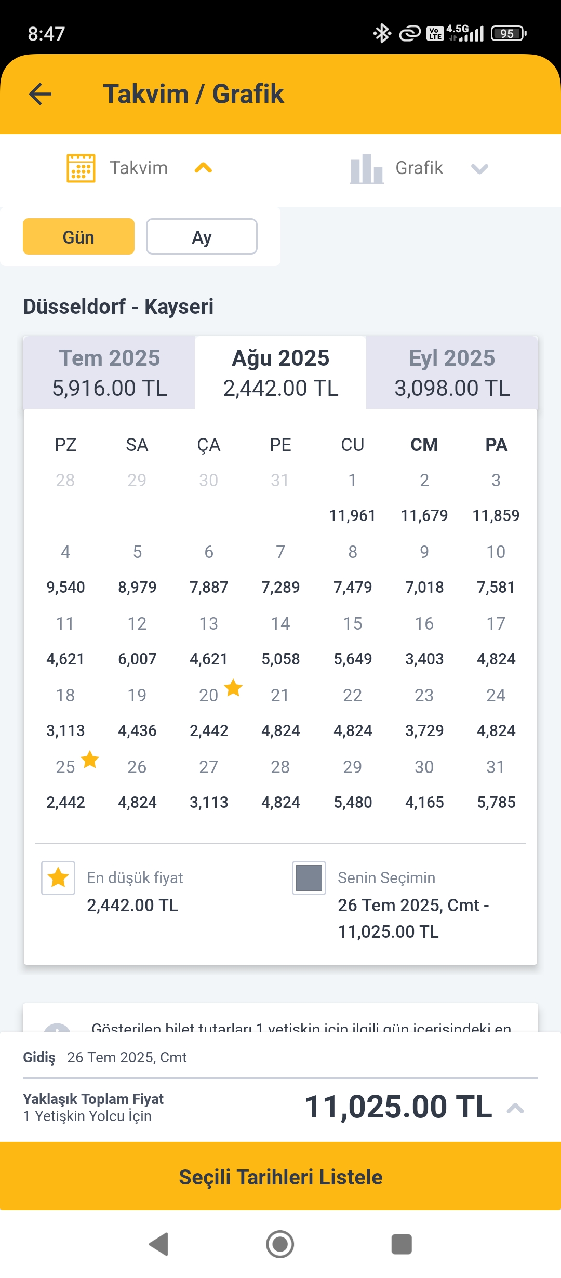
Task: Select the Tem 2025 month tab
Action: (110, 372)
